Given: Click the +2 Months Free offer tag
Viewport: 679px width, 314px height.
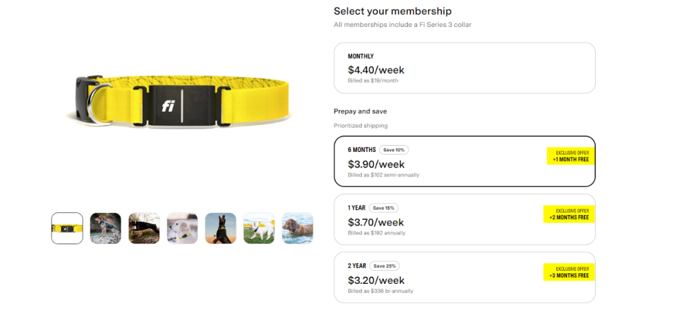Looking at the screenshot, I should [569, 214].
